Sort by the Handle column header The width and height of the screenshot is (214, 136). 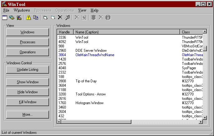65,32
